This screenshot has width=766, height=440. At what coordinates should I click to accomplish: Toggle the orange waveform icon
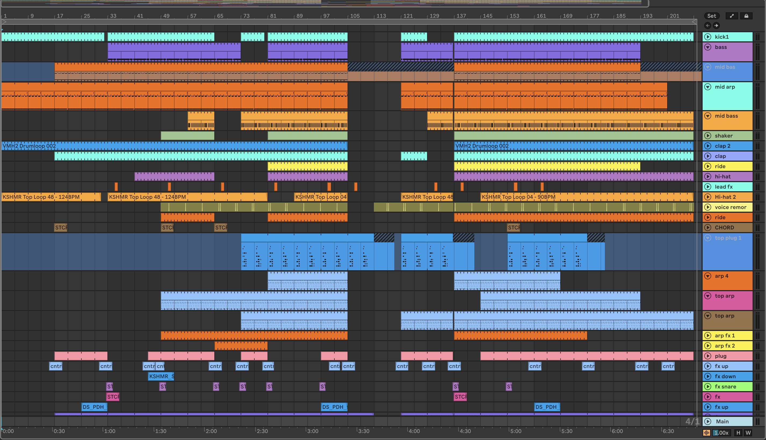tap(706, 433)
